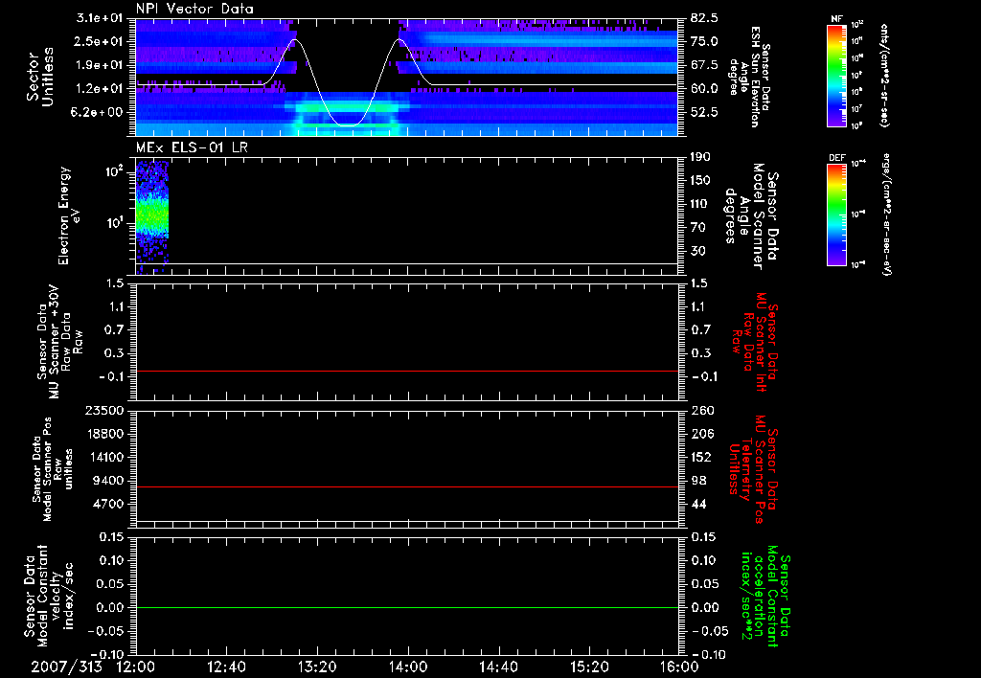Image resolution: width=981 pixels, height=678 pixels.
Task: Click the ELS electron energy spectrum data block
Action: point(152,217)
